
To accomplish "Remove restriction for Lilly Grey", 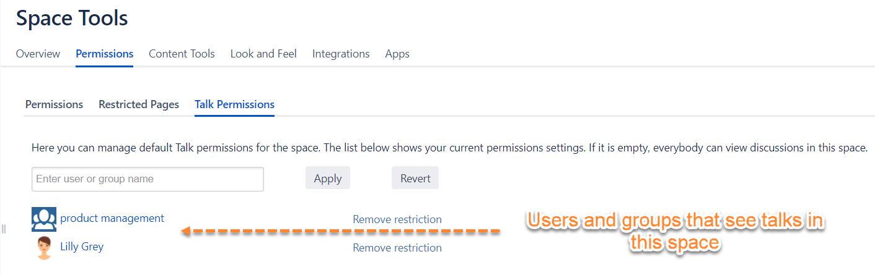I will click(397, 248).
